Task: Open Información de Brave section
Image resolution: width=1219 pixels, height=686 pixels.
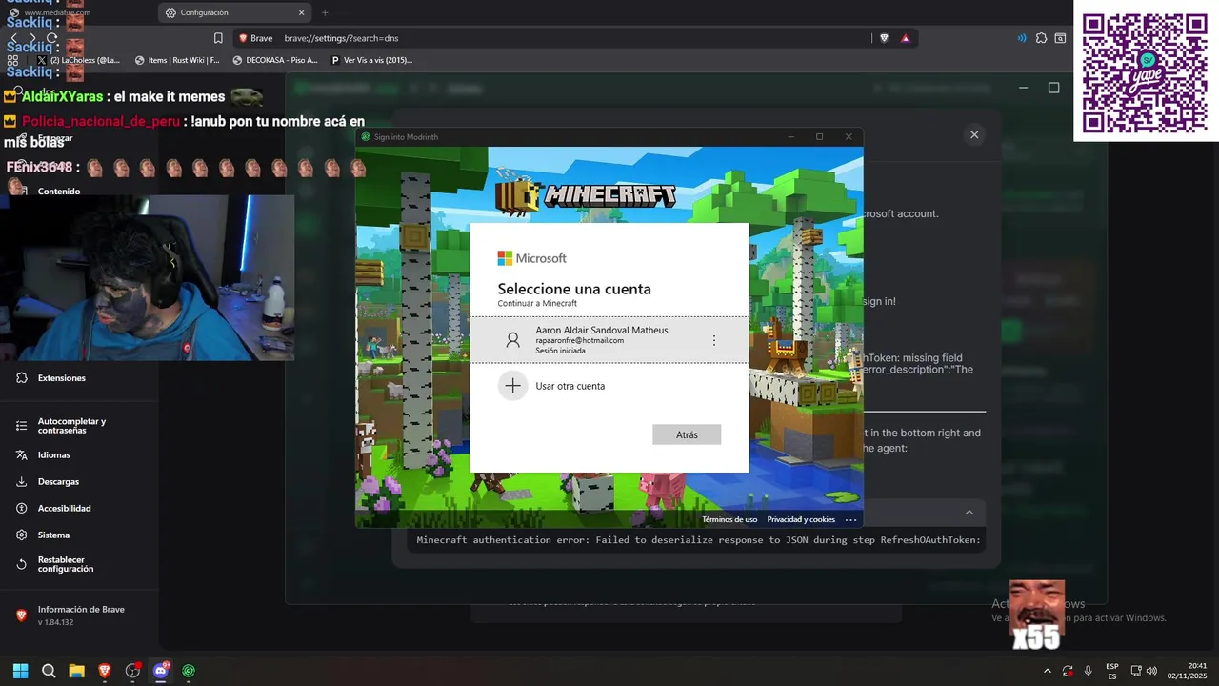Action: (x=80, y=615)
